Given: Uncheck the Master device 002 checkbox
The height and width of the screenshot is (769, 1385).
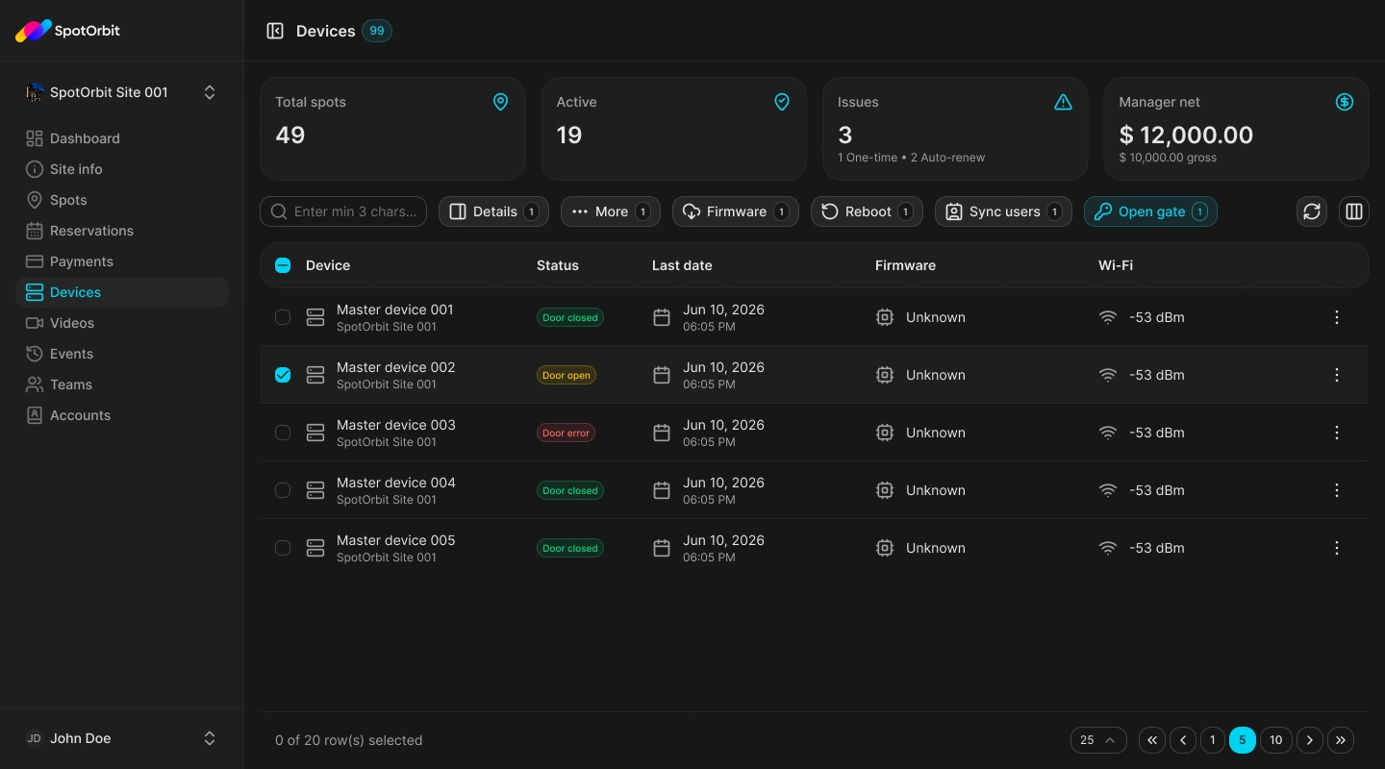Looking at the screenshot, I should (x=283, y=375).
